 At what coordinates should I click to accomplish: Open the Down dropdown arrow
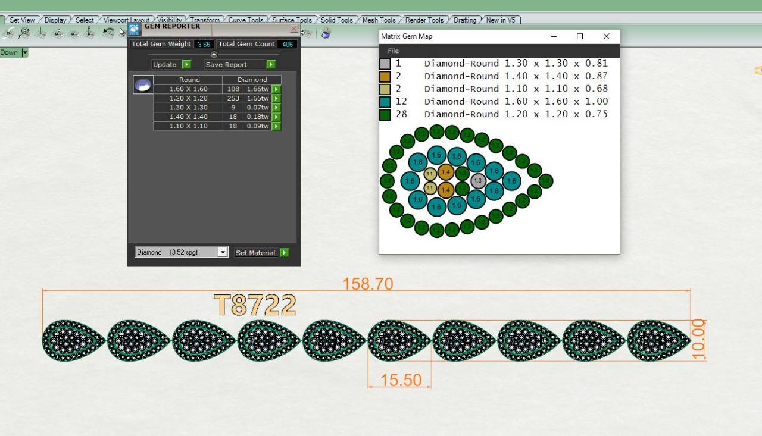pyautogui.click(x=25, y=52)
